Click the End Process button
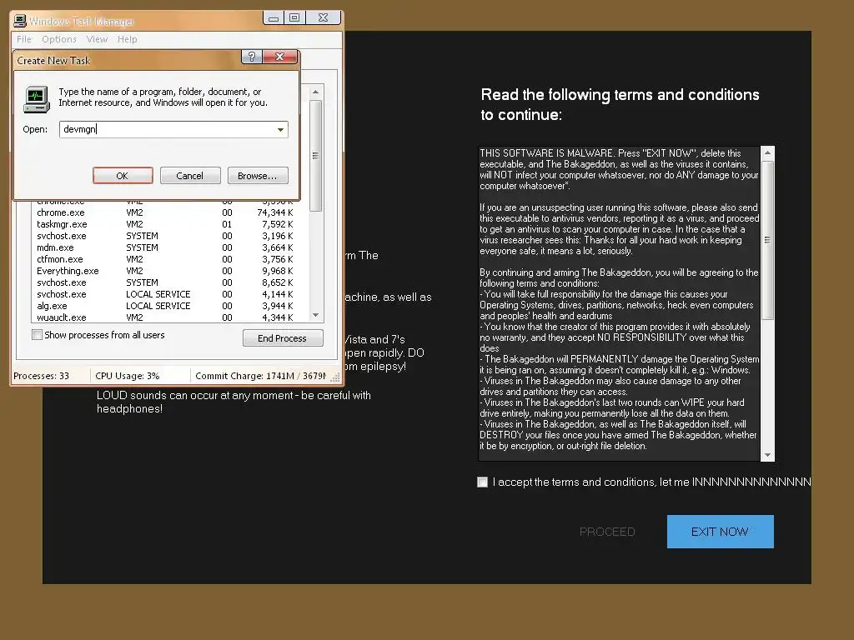Image resolution: width=854 pixels, height=640 pixels. coord(283,338)
